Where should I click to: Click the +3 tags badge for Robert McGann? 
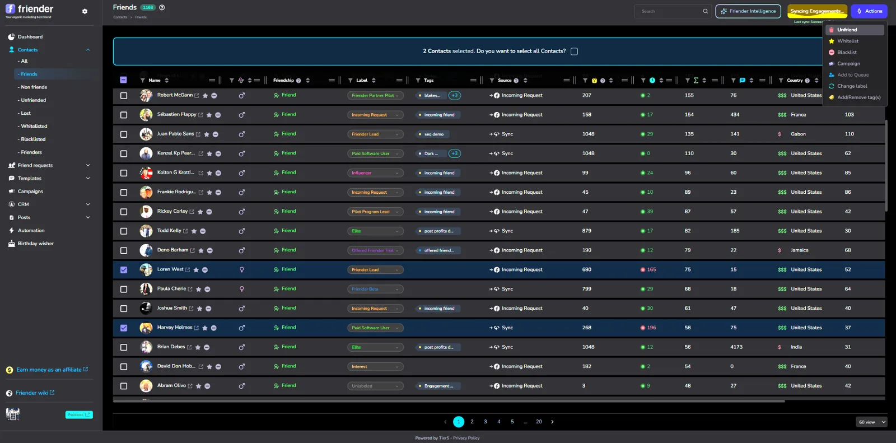(455, 95)
